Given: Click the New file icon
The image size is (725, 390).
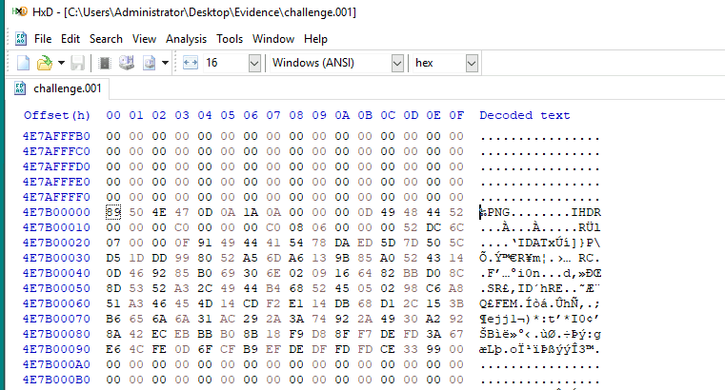Looking at the screenshot, I should [23, 63].
